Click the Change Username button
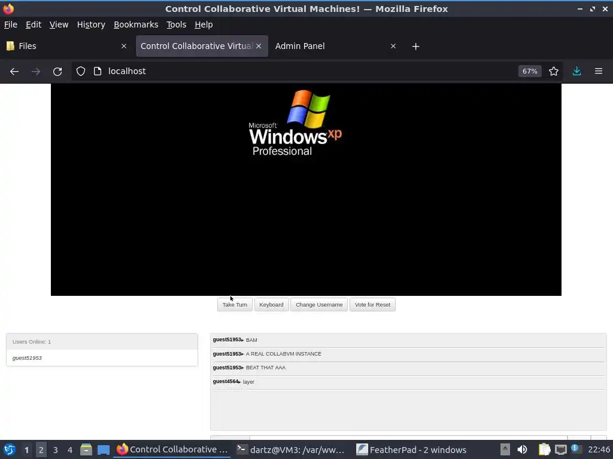This screenshot has height=459, width=613. click(x=319, y=305)
